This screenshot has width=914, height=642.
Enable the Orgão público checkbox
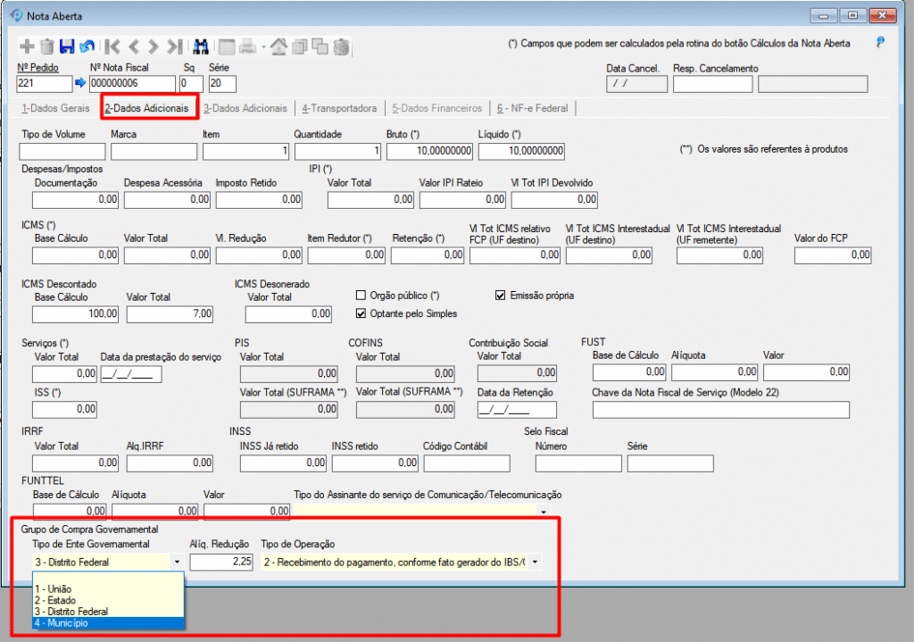tap(361, 296)
